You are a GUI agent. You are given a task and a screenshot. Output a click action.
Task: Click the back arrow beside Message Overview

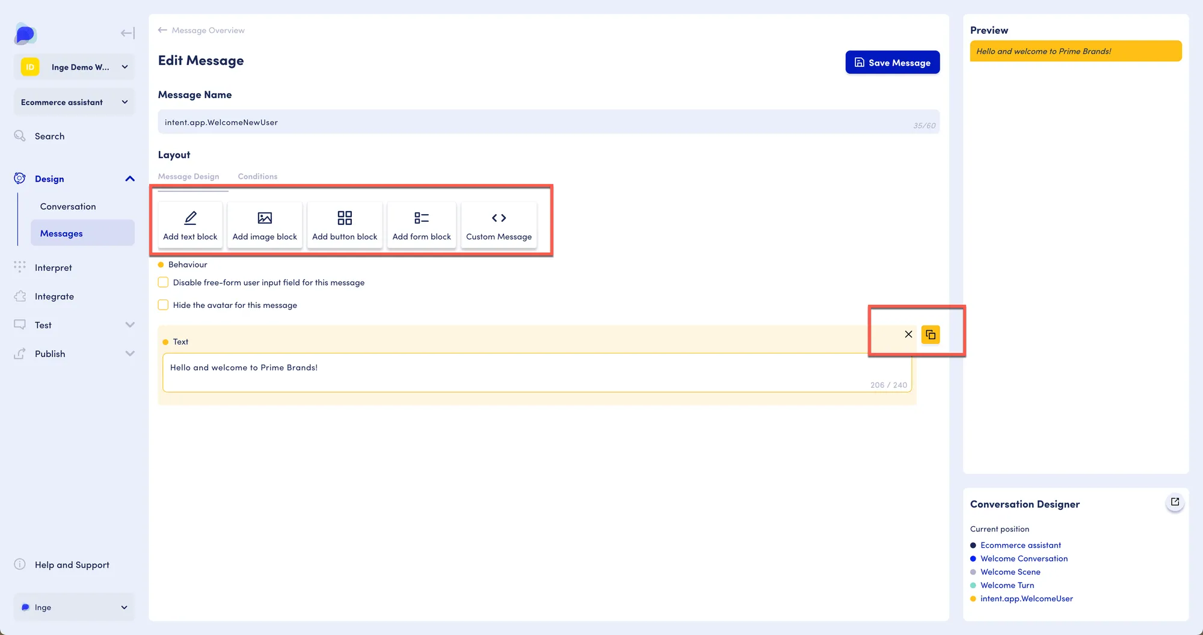(x=162, y=30)
